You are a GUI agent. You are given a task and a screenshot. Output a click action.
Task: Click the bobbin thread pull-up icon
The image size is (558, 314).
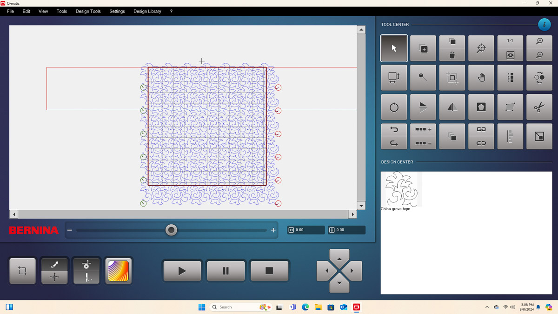[x=86, y=264]
